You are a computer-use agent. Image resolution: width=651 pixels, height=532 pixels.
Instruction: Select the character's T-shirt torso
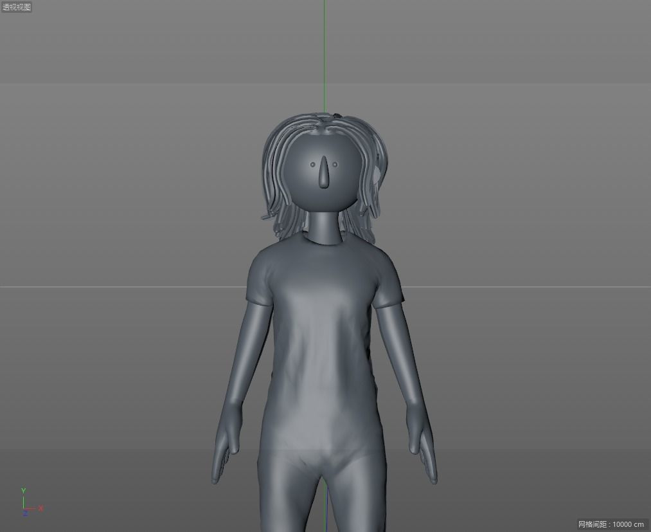[325, 346]
